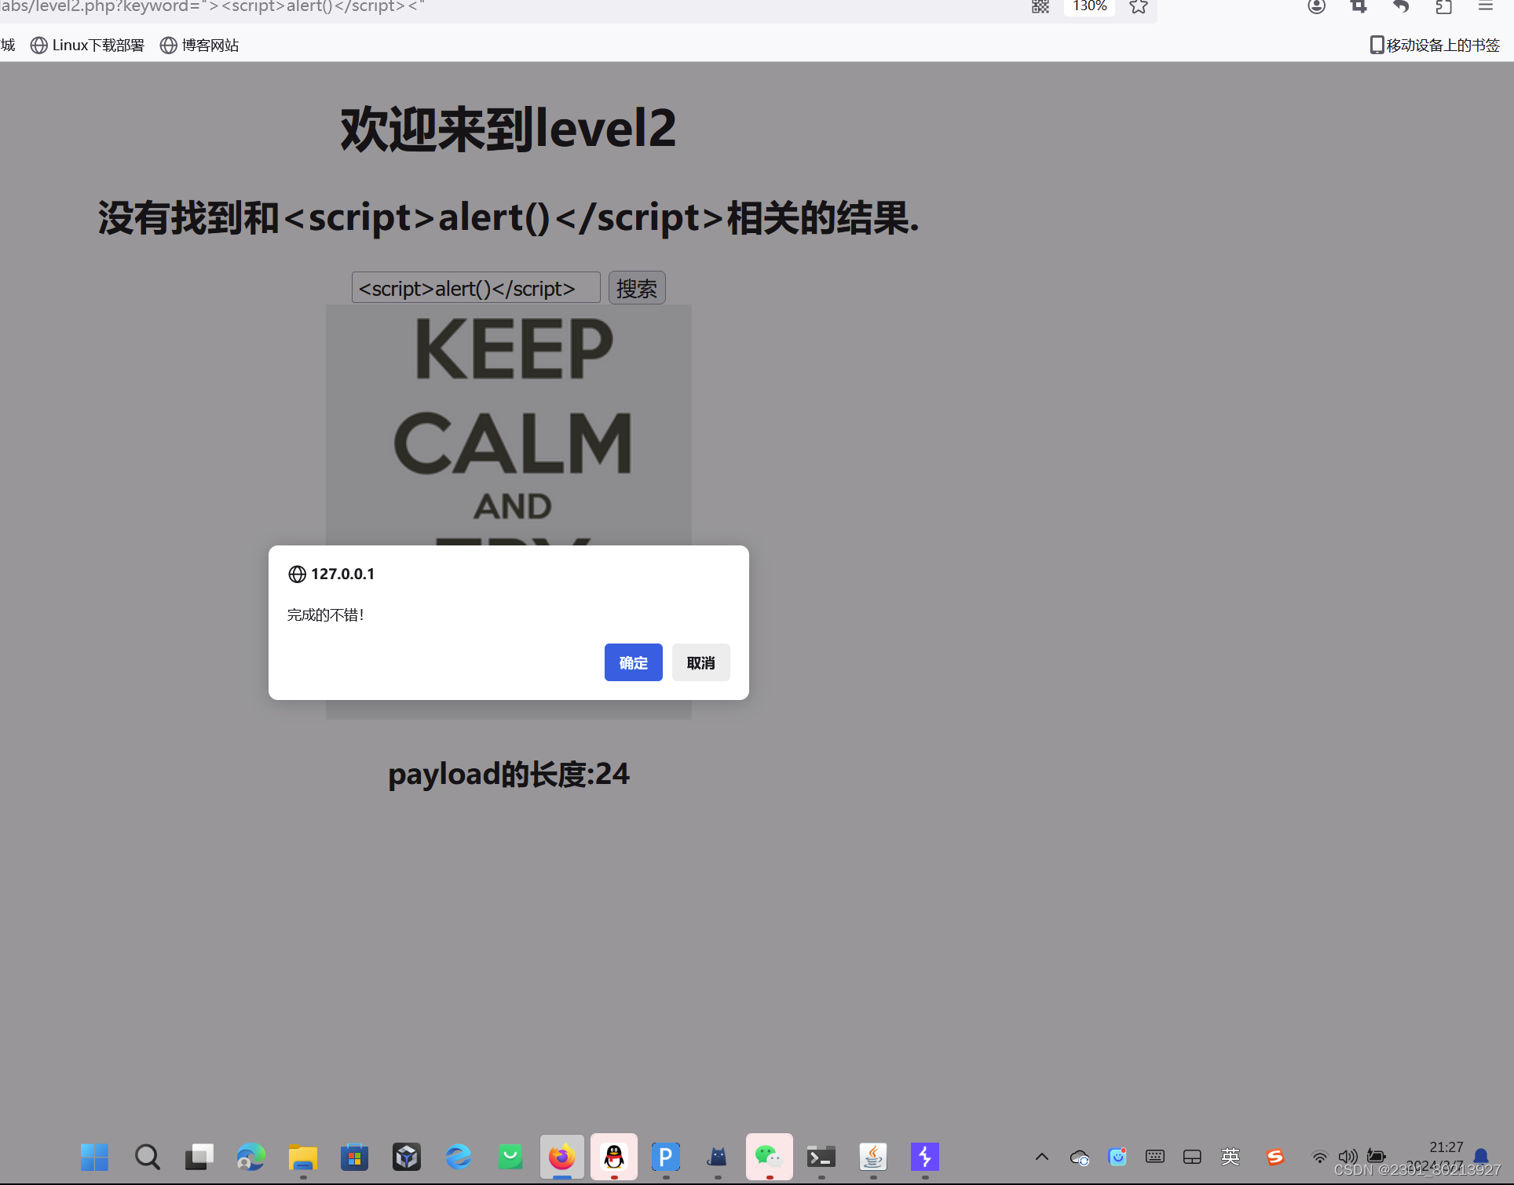
Task: Open the Firefox hamburger menu
Action: click(x=1485, y=7)
